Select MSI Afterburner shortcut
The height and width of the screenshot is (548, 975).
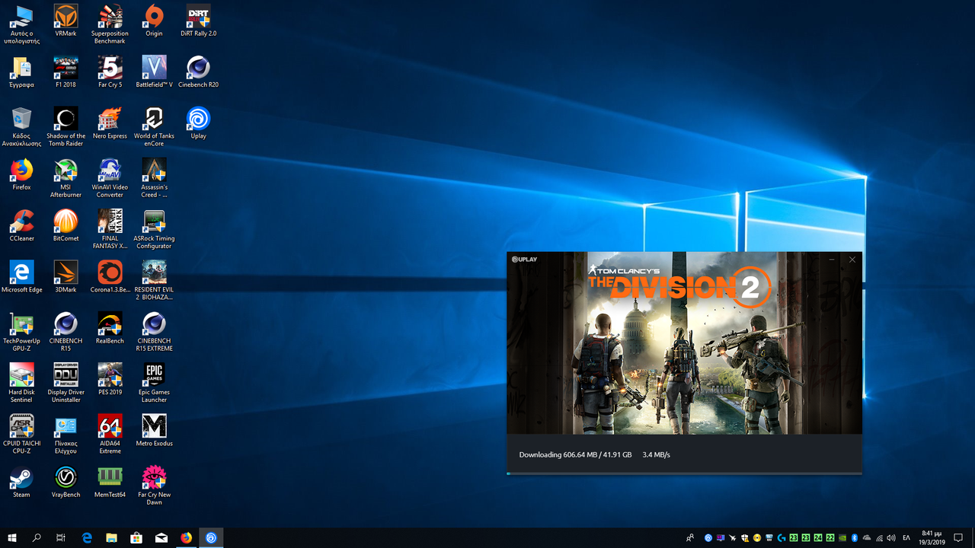coord(66,178)
